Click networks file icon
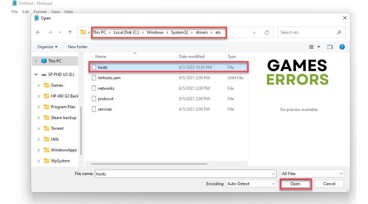 (94, 88)
